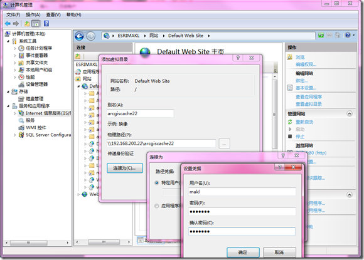Image resolution: width=364 pixels, height=260 pixels.
Task: Click 取消 in the 设置凭据 dialog
Action: coord(279,252)
